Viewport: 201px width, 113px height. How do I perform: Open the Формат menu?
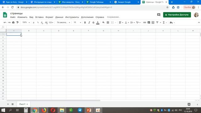pyautogui.click(x=49, y=17)
